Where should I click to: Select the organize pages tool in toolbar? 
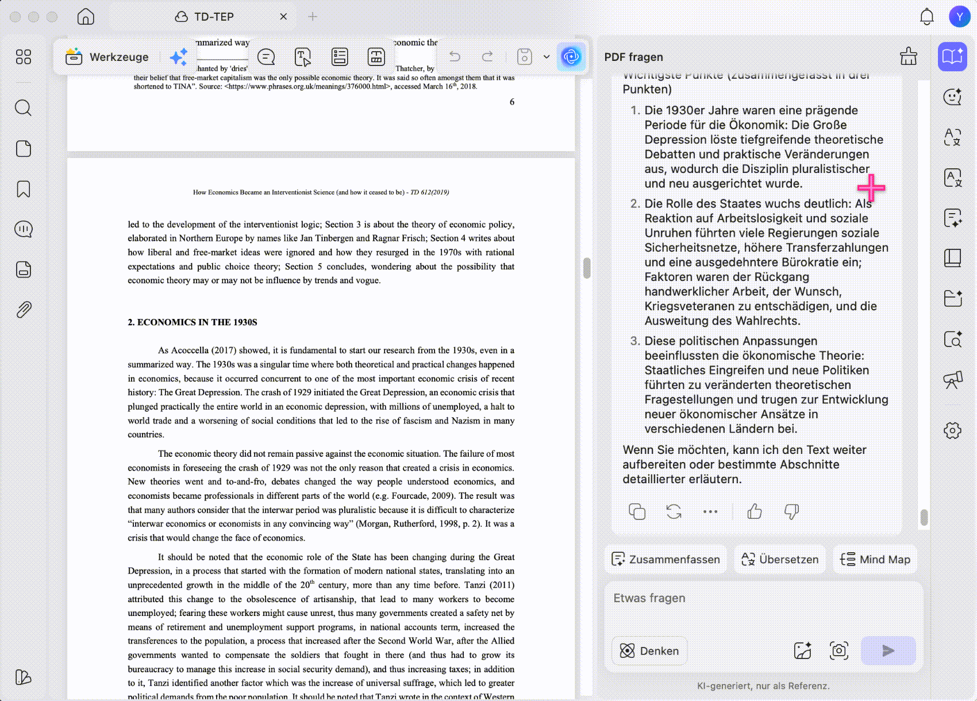[376, 57]
